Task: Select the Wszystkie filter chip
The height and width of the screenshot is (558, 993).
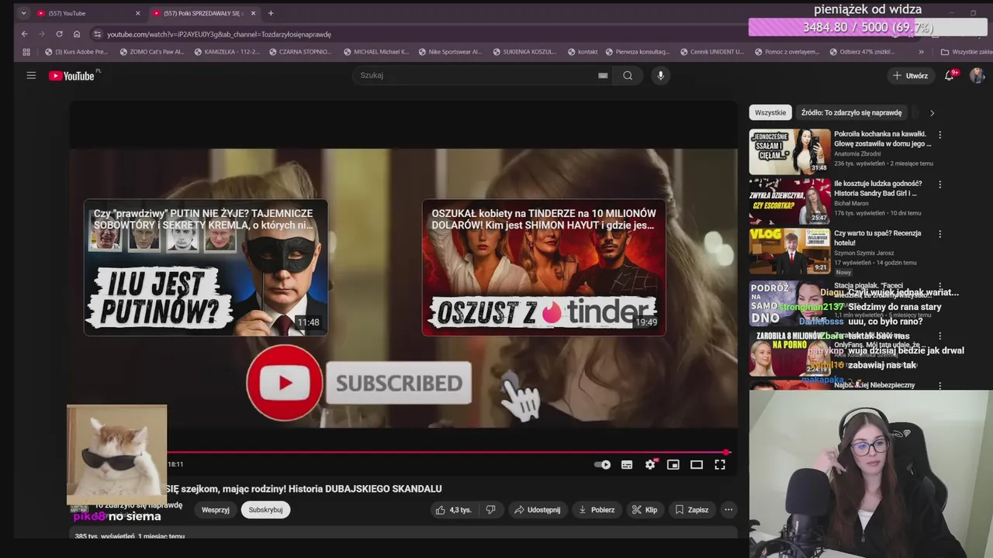Action: (770, 112)
